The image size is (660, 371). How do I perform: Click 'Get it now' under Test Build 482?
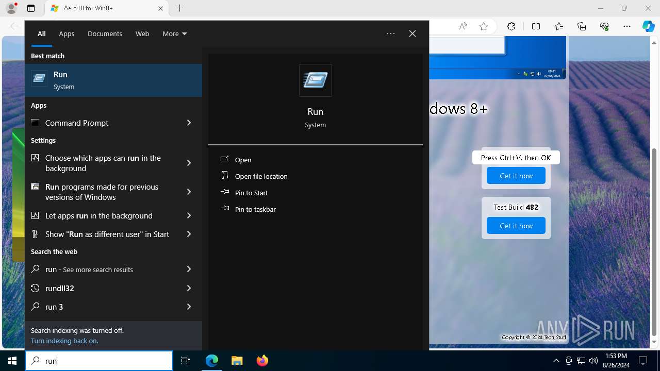516,226
